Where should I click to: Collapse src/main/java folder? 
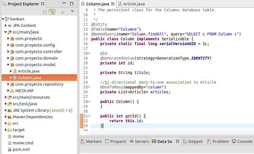[x=5, y=32]
